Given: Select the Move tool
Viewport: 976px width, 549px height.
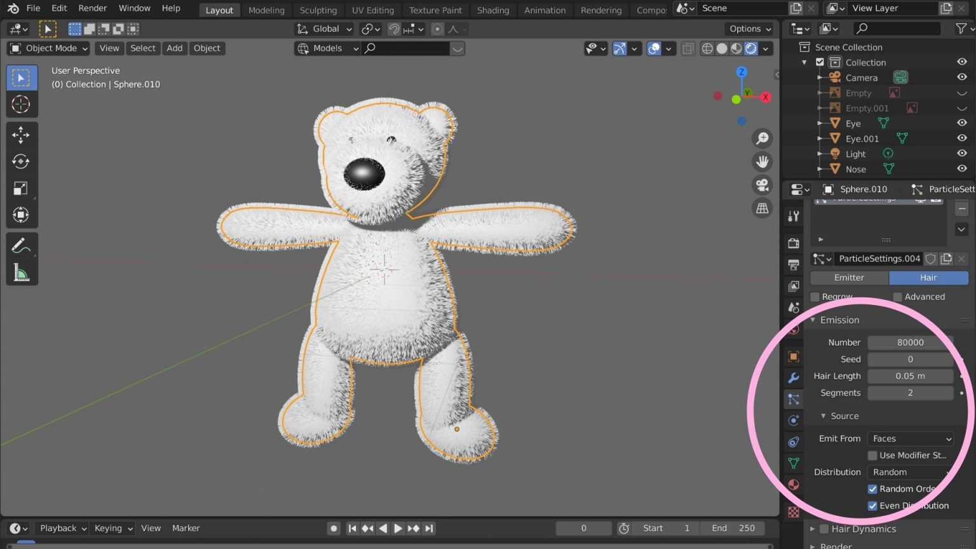Looking at the screenshot, I should (x=22, y=135).
